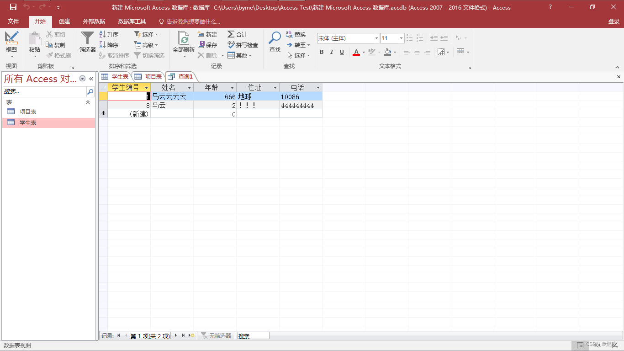624x351 pixels.
Task: Open 姓名 column header dropdown arrow
Action: [189, 88]
